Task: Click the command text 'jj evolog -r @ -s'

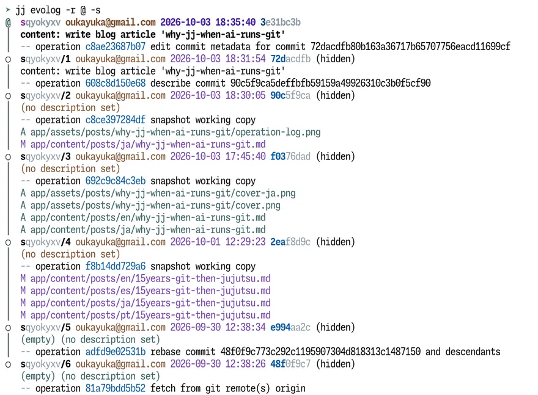Action: [58, 10]
